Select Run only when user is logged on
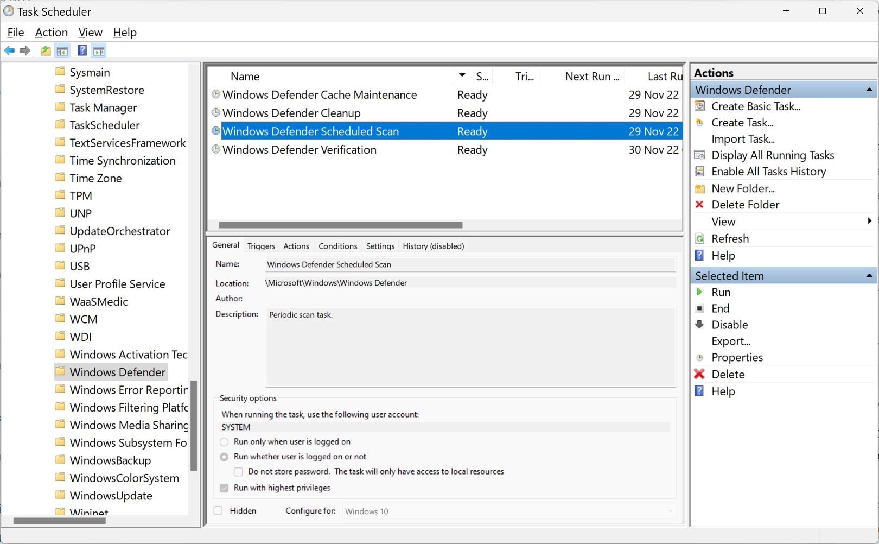 click(x=224, y=442)
